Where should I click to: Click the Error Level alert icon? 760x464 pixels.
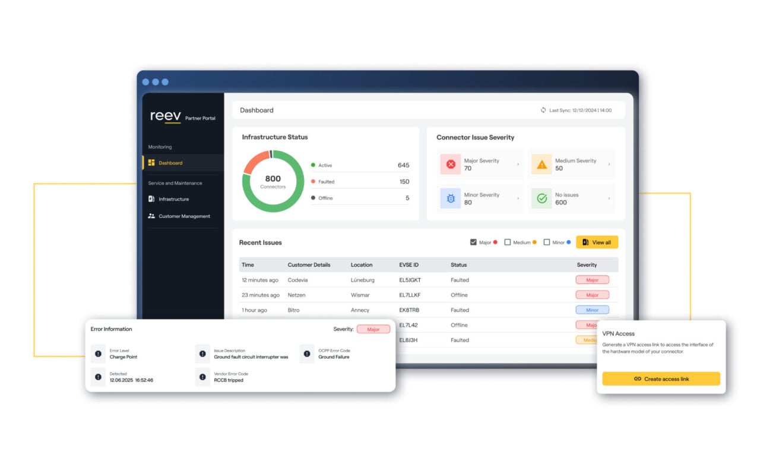click(x=97, y=354)
